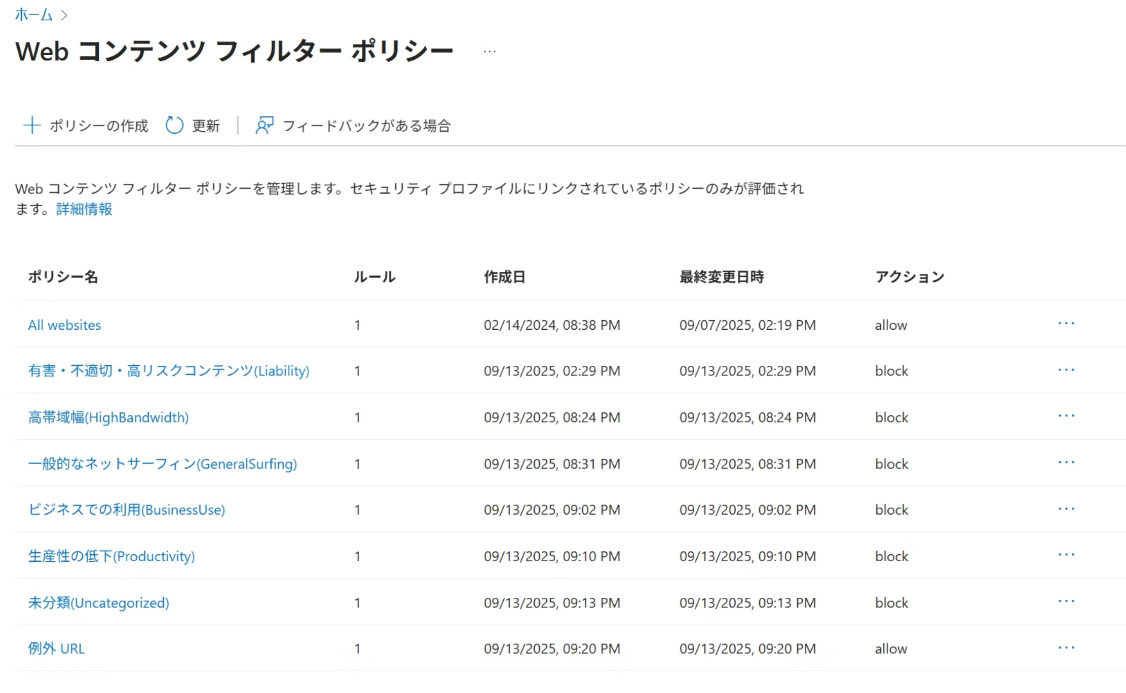Click the block action in HighBandwidth row

[x=891, y=417]
